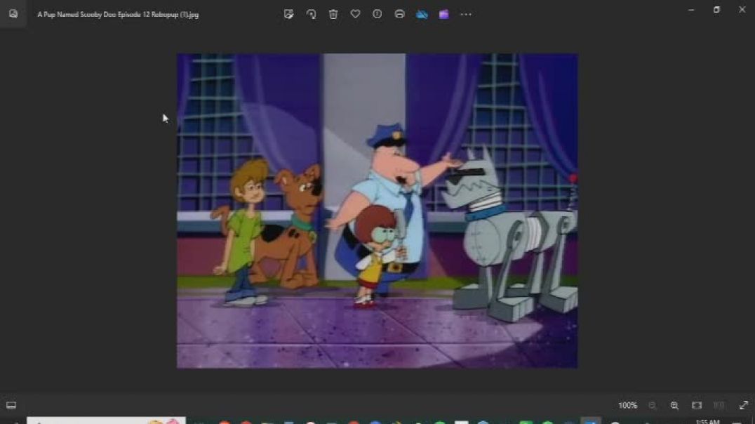Click the 1:55 AM taskbar clock
This screenshot has width=755, height=424.
(707, 422)
